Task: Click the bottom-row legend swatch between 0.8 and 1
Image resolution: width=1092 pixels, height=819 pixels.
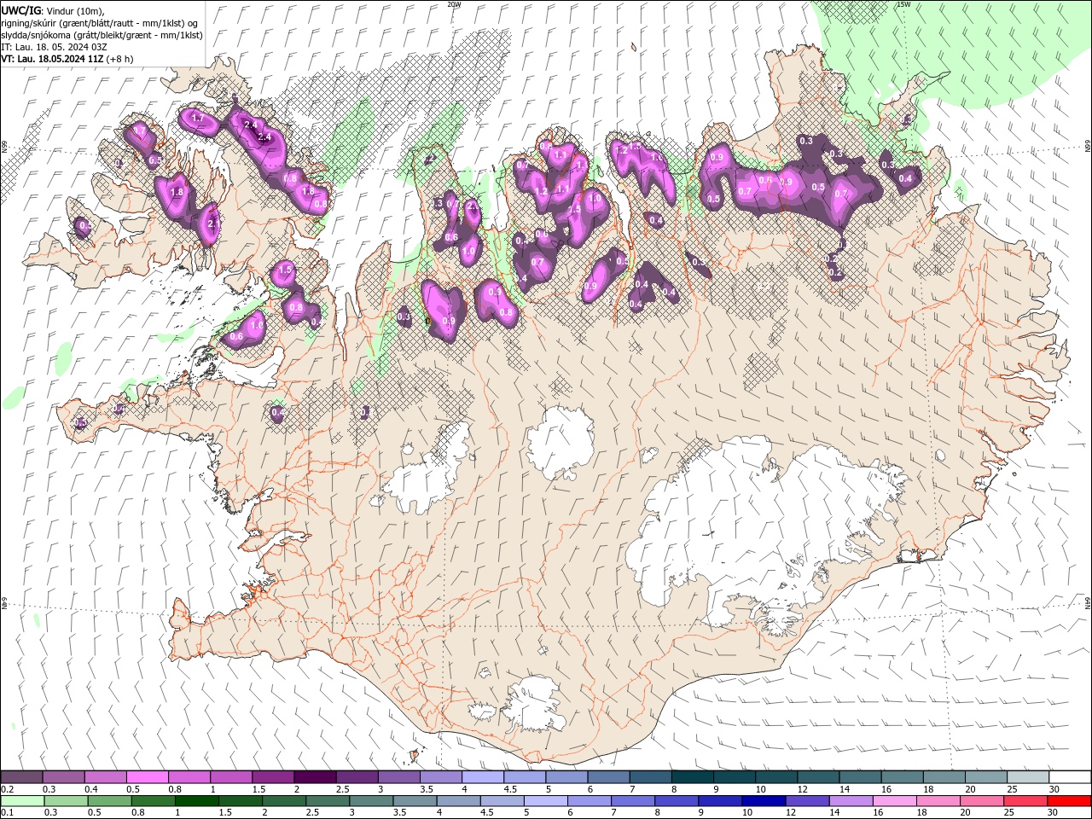Action: click(x=154, y=801)
